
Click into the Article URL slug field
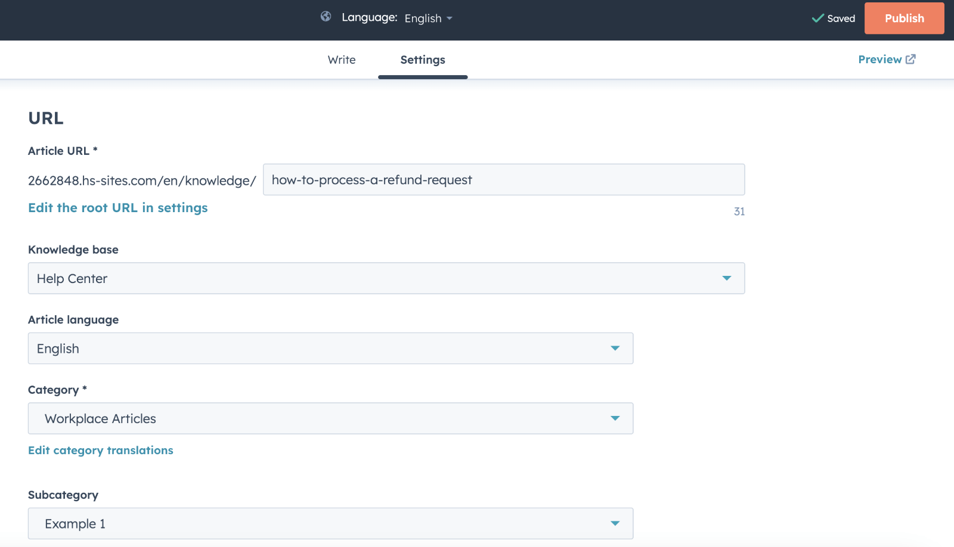503,180
